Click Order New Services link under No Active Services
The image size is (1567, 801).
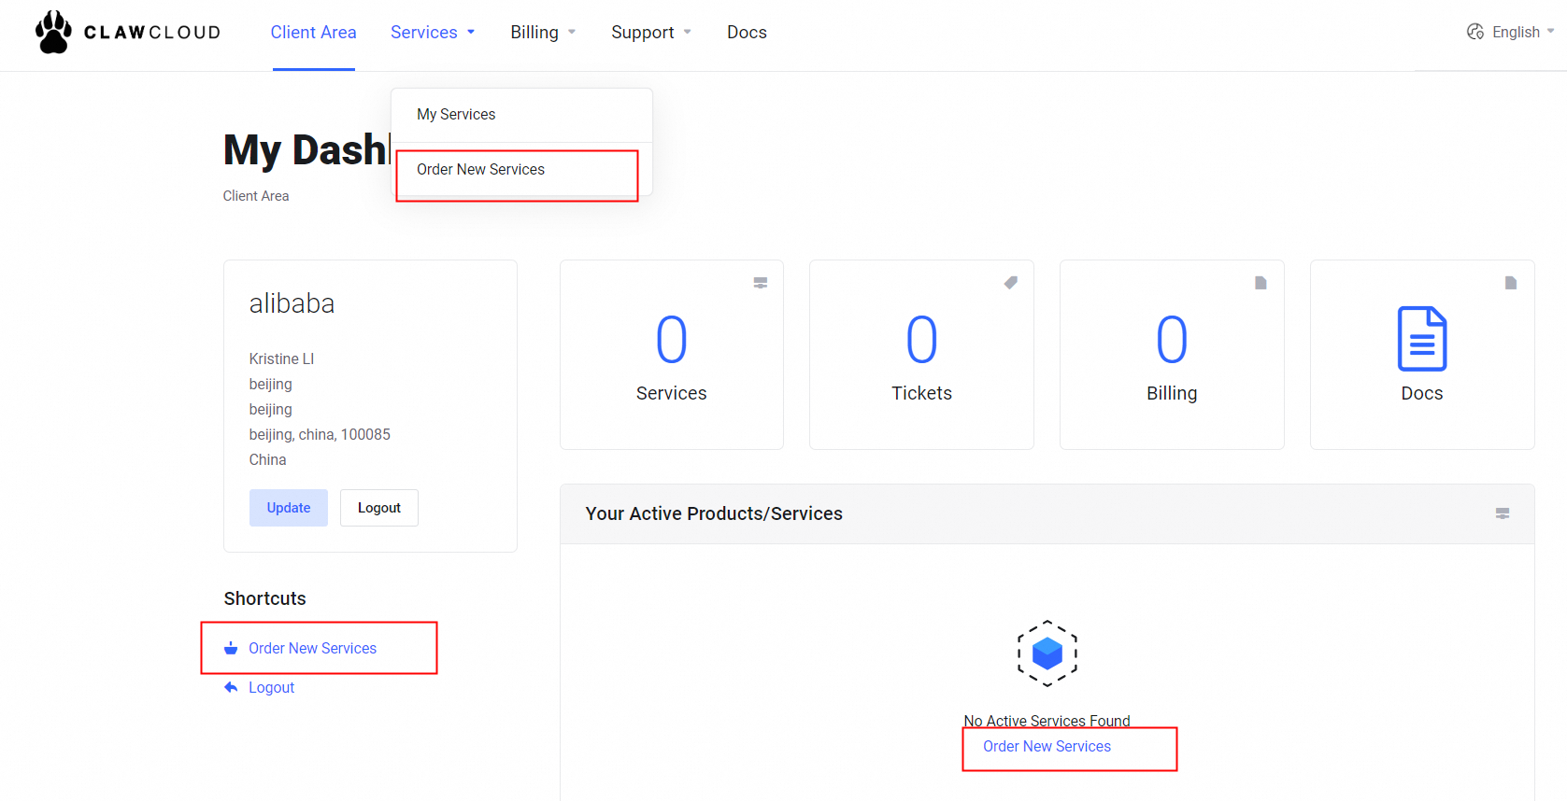1047,747
